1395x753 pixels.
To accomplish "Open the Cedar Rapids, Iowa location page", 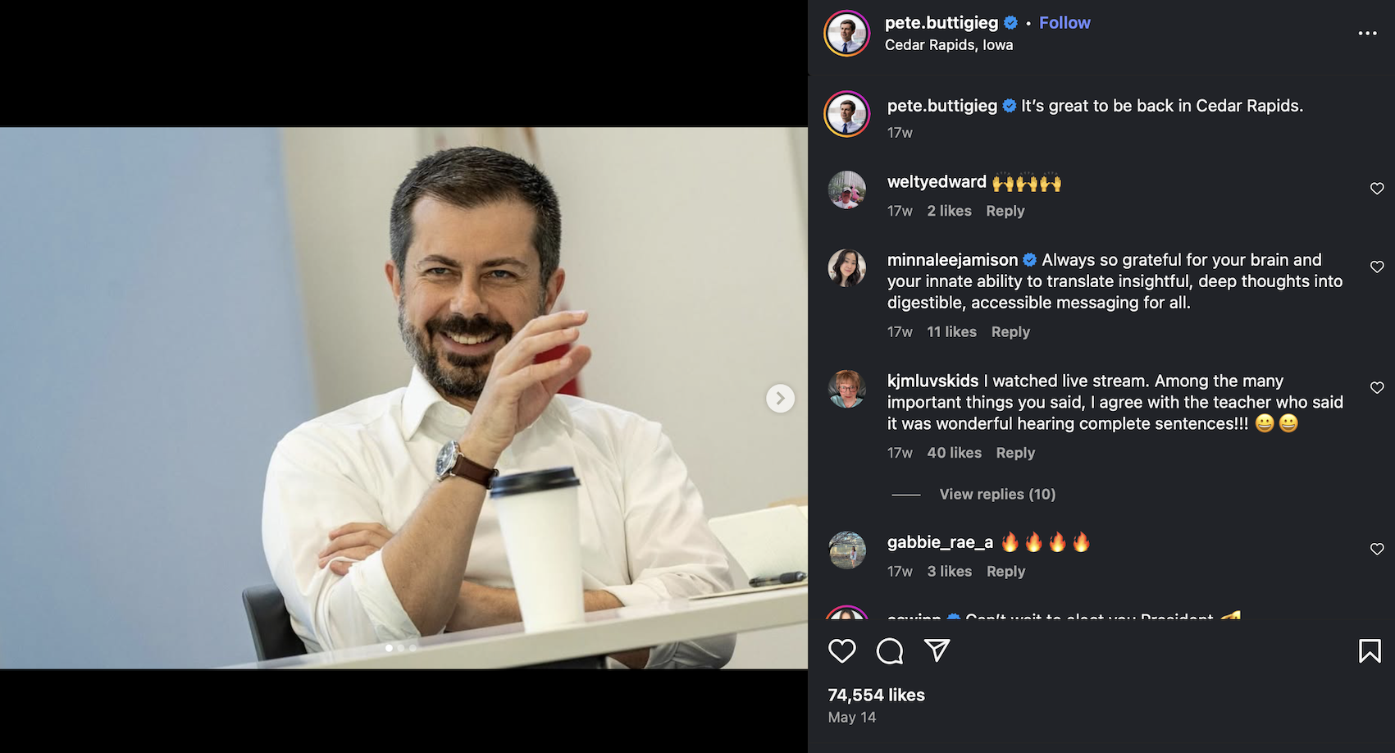I will point(948,45).
